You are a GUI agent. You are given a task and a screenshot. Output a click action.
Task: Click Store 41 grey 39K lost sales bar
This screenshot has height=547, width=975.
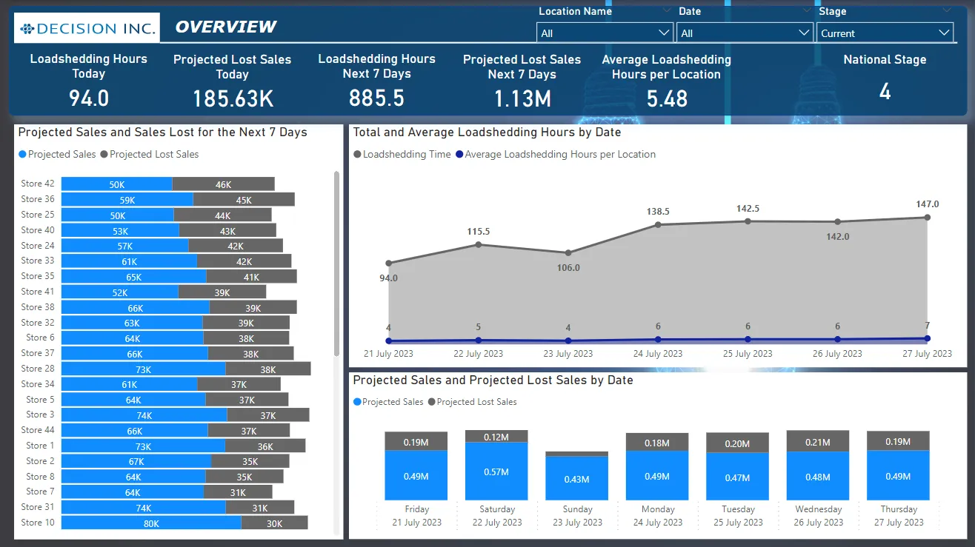point(222,292)
